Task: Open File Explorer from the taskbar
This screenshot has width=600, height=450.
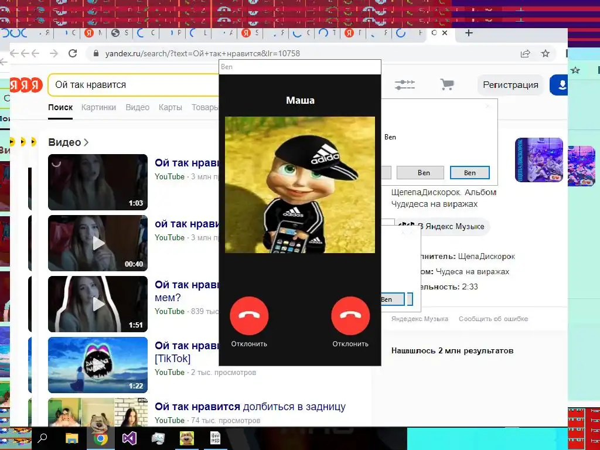Action: (71, 438)
